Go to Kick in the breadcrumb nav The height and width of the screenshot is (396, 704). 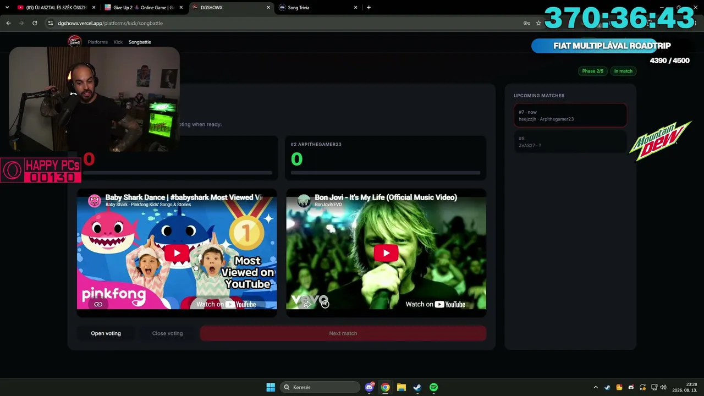(118, 42)
